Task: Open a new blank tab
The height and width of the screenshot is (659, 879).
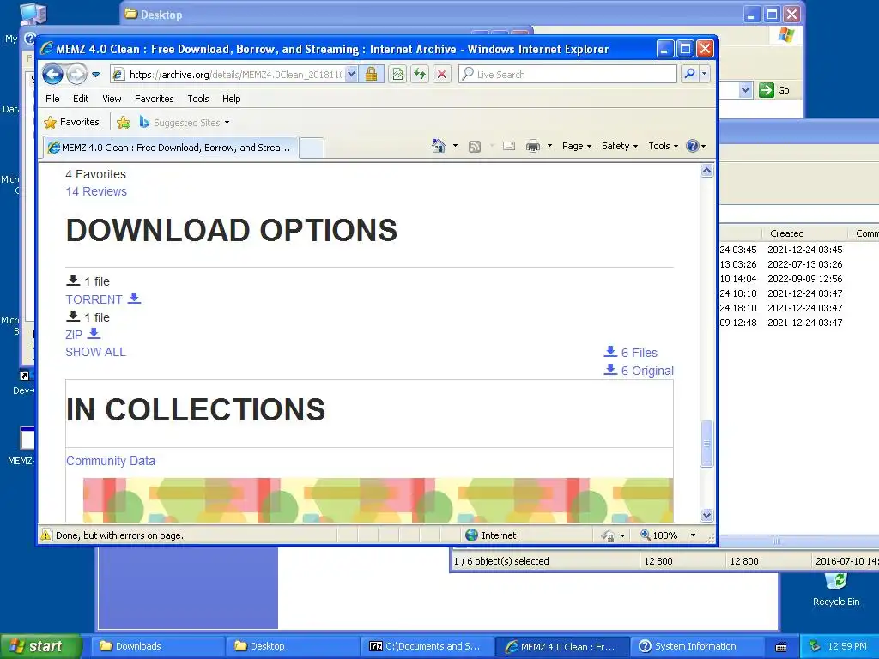Action: click(x=311, y=148)
